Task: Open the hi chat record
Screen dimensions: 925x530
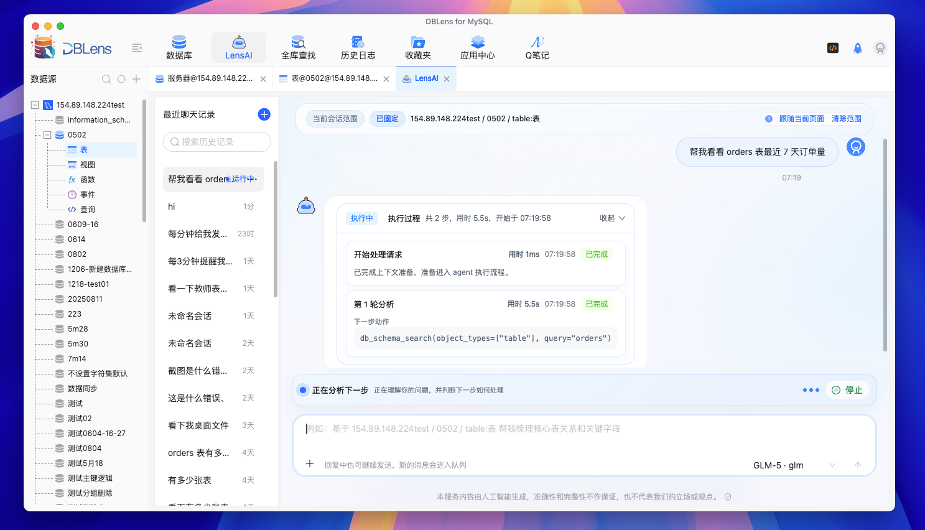Action: [213, 207]
